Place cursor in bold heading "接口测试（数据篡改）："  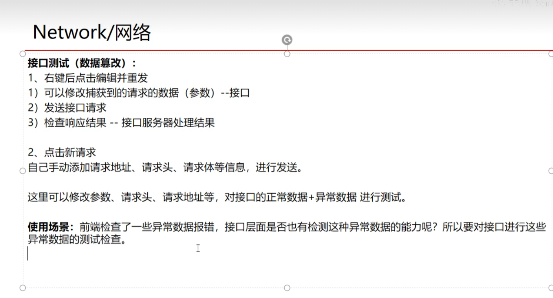[x=82, y=63]
